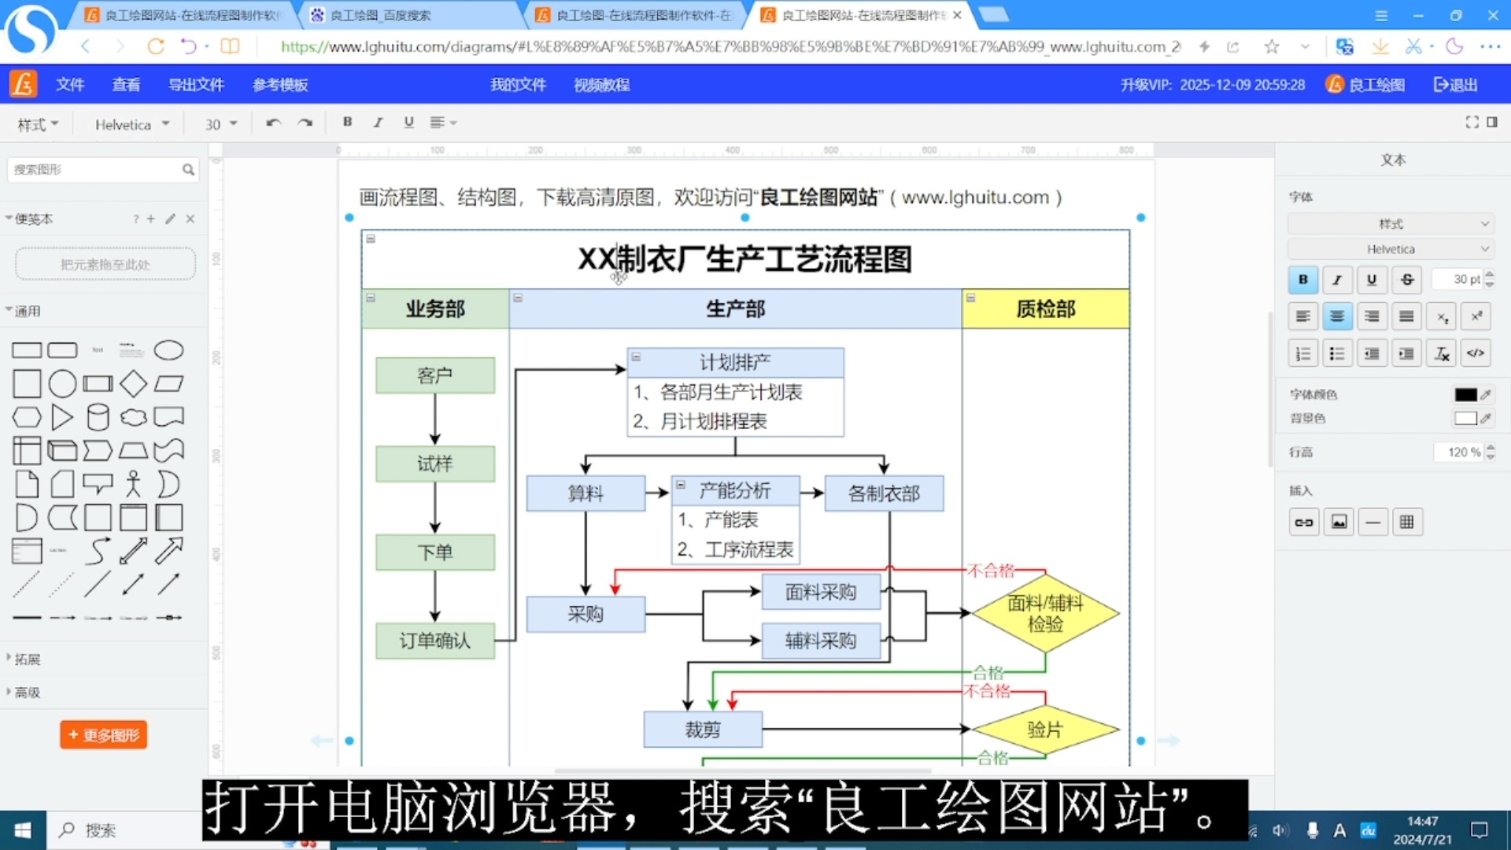Click the Undo arrow in the toolbar
This screenshot has height=850, width=1511.
click(x=273, y=123)
